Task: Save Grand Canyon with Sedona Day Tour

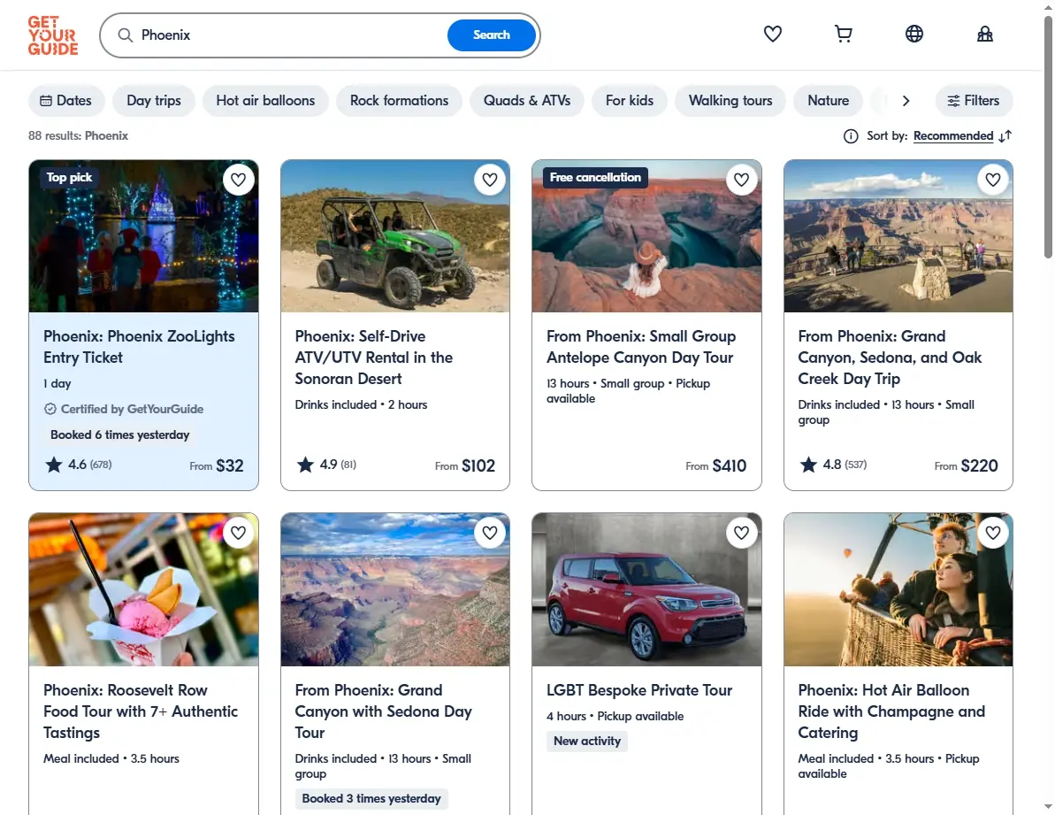Action: [490, 533]
